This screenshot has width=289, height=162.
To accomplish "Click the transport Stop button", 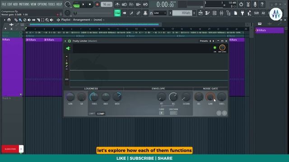I will click(x=90, y=4).
